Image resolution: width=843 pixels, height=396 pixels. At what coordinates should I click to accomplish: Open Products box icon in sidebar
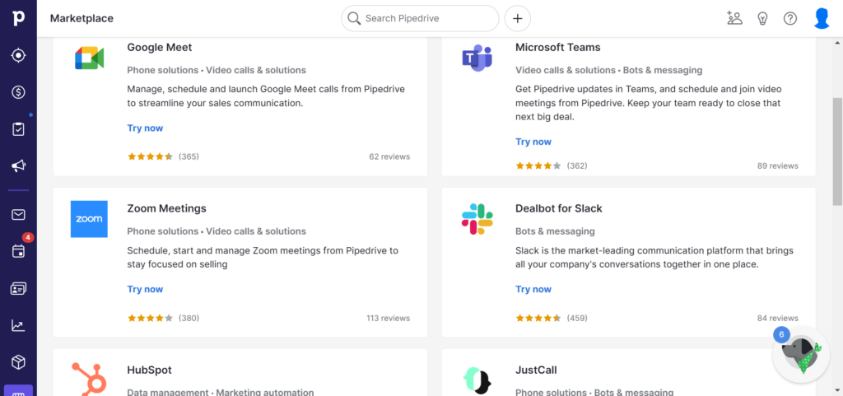pyautogui.click(x=18, y=362)
